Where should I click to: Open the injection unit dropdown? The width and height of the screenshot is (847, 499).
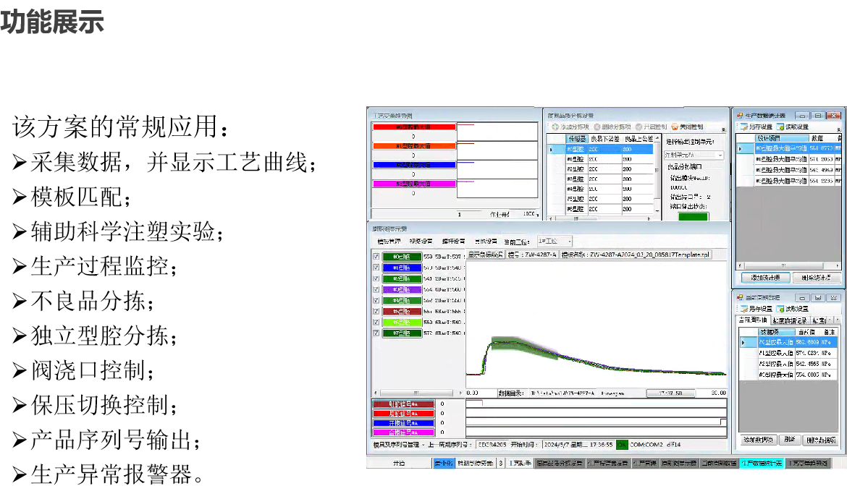click(694, 155)
